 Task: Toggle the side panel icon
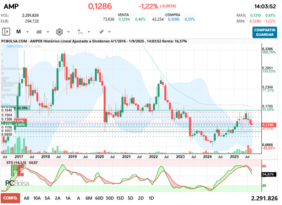[x=6, y=32]
